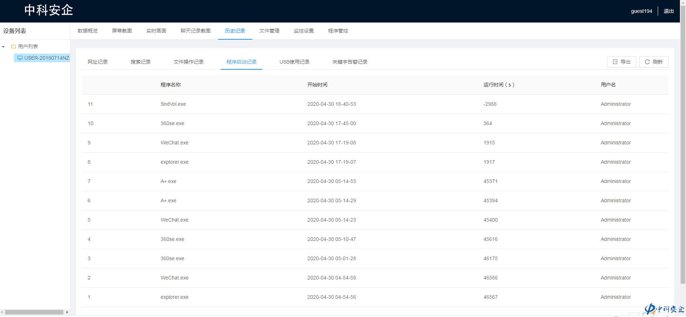Click the 程序名称 column header

click(x=171, y=85)
